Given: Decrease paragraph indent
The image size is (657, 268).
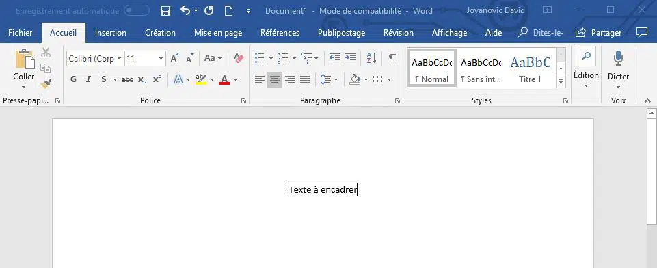Looking at the screenshot, I should [335, 58].
